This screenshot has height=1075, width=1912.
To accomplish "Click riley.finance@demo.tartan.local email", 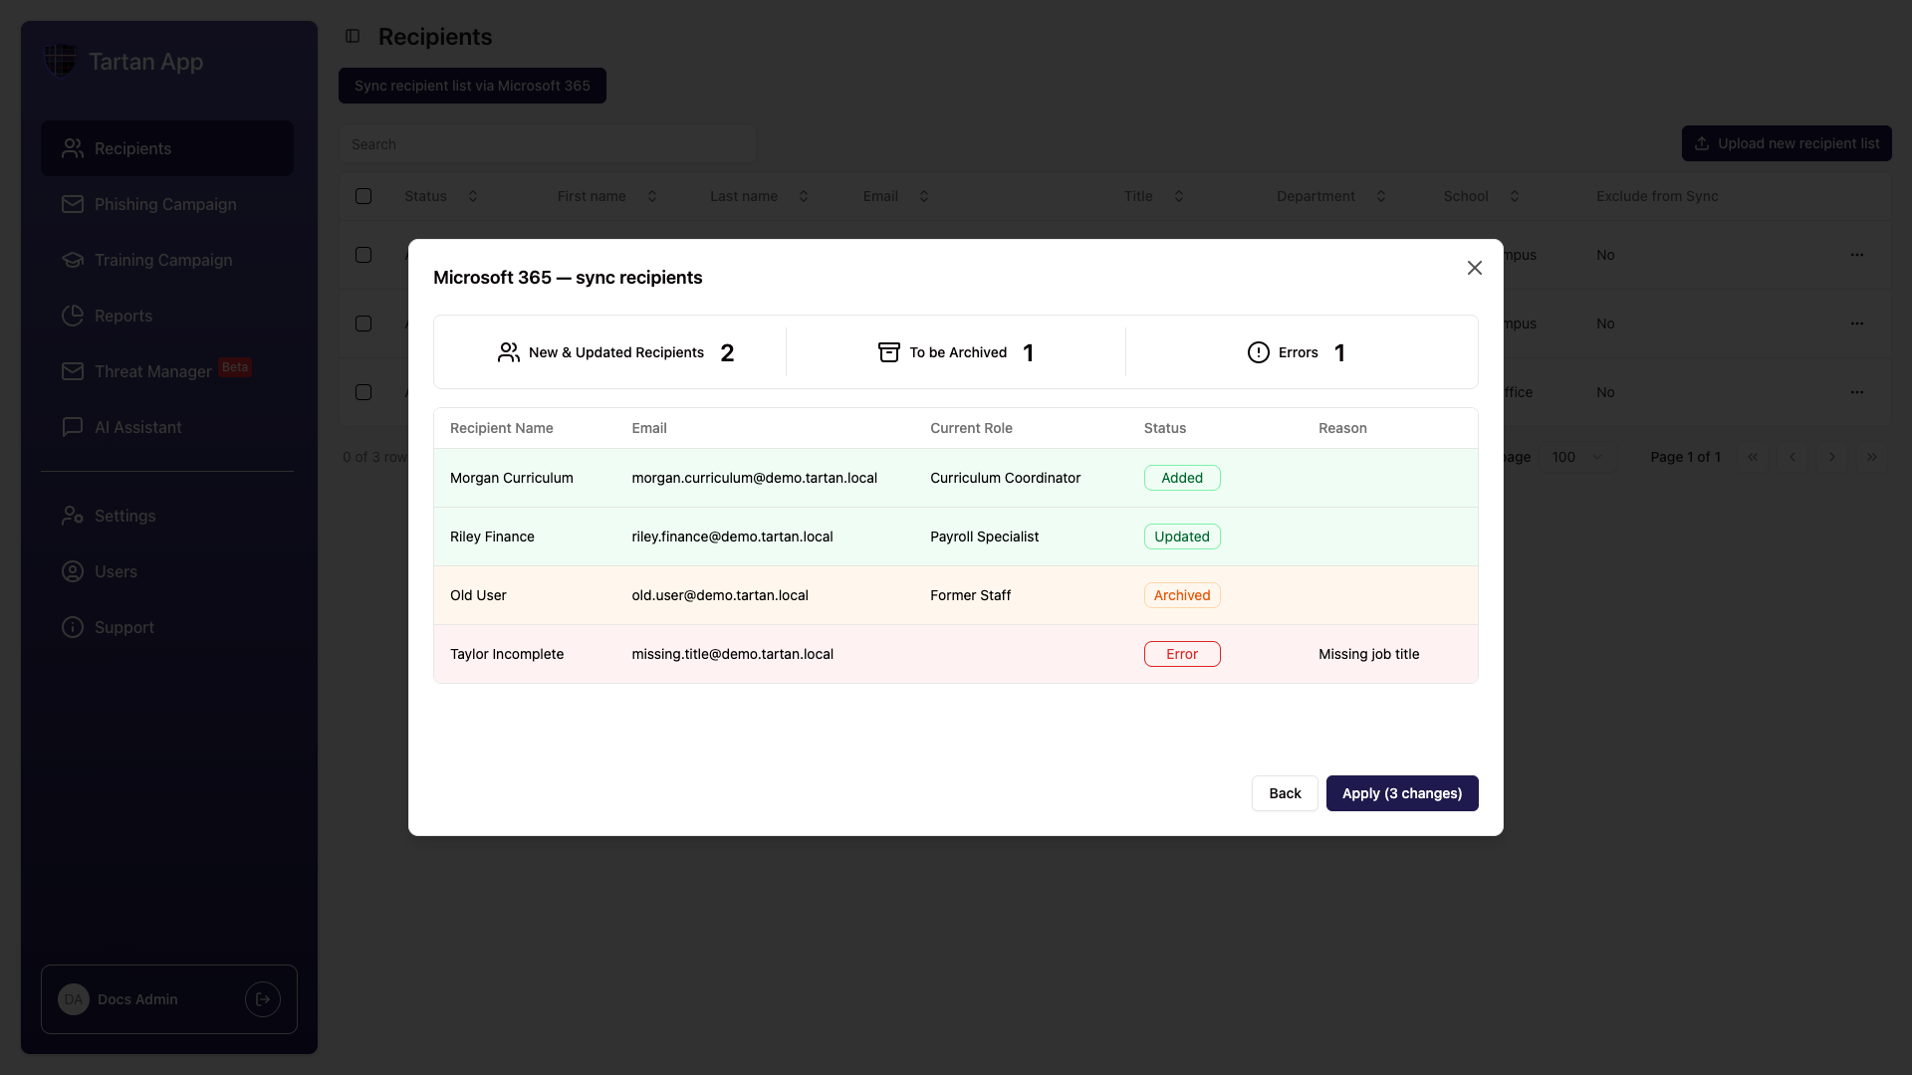I will pos(732,537).
